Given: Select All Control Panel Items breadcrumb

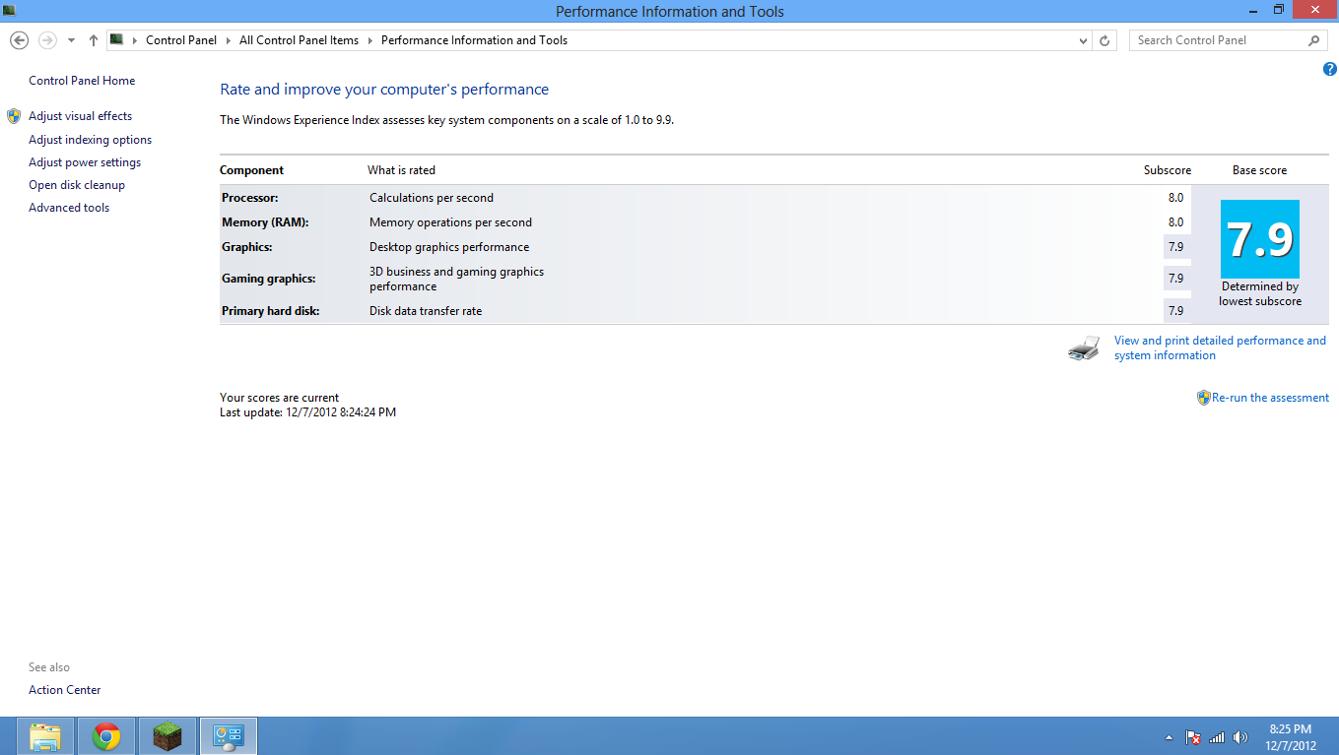Looking at the screenshot, I should coord(299,40).
